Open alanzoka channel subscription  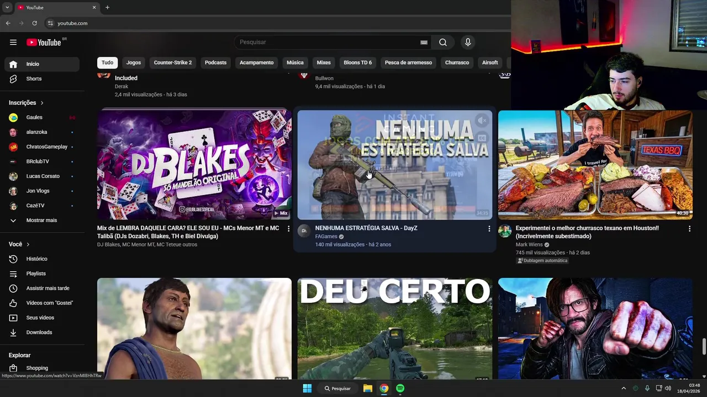42,132
